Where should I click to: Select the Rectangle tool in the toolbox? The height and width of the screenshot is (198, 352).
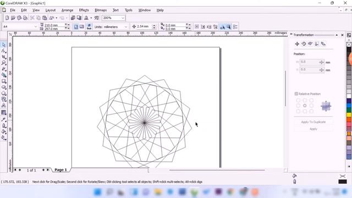point(4,81)
